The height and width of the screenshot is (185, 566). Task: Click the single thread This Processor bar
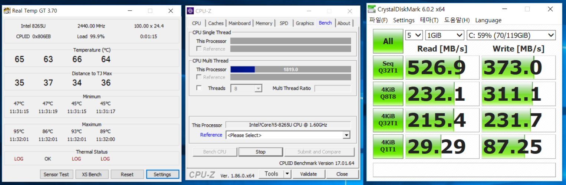pyautogui.click(x=291, y=41)
